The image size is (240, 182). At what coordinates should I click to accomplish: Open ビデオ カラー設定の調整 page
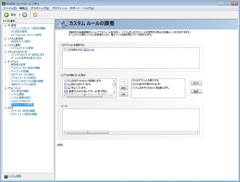click(x=23, y=111)
